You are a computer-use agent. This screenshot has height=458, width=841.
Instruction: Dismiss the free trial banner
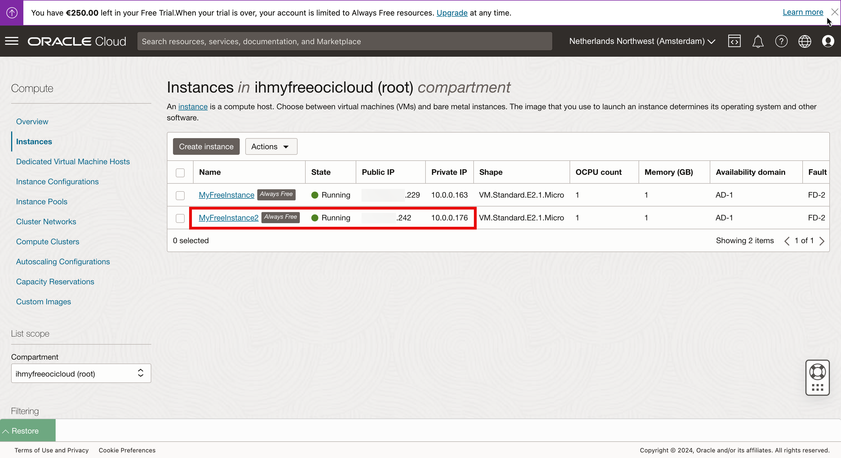click(835, 12)
